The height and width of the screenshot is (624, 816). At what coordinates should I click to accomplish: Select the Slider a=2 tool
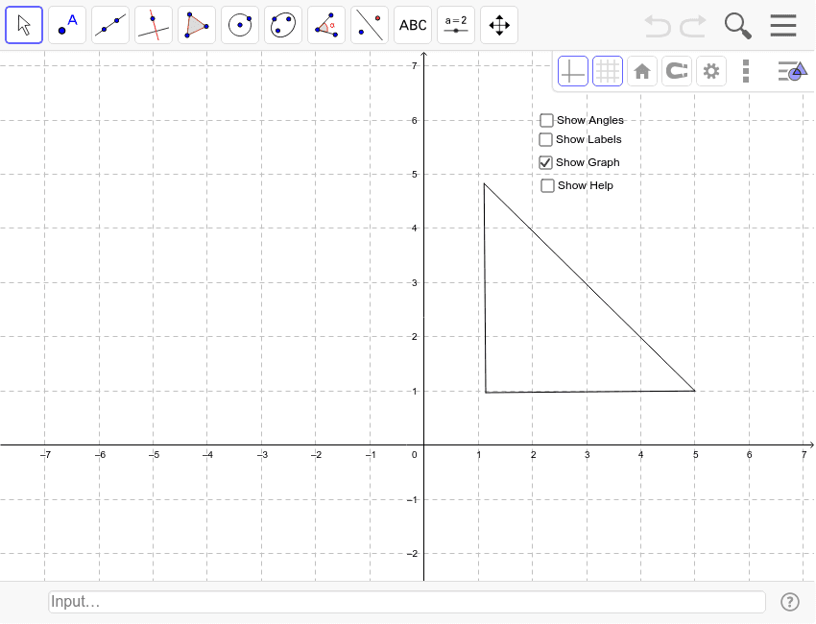pos(456,25)
